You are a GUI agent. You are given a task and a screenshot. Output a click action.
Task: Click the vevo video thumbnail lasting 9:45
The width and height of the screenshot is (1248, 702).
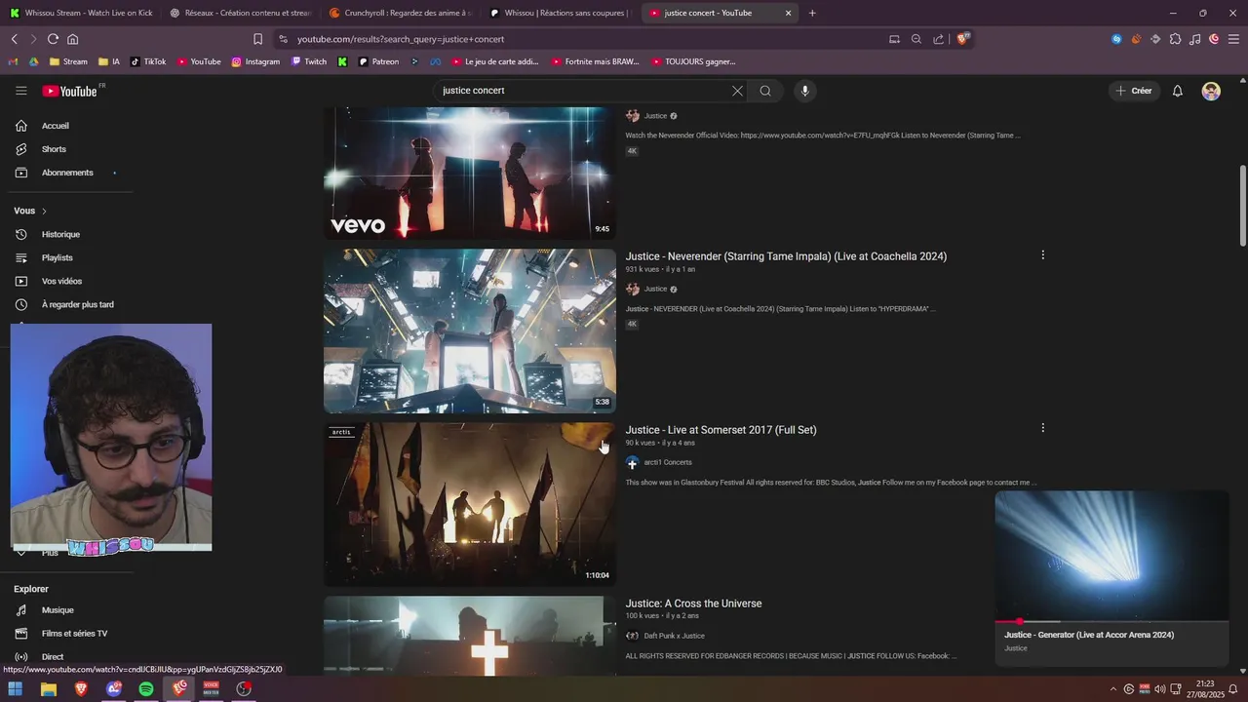pyautogui.click(x=470, y=174)
